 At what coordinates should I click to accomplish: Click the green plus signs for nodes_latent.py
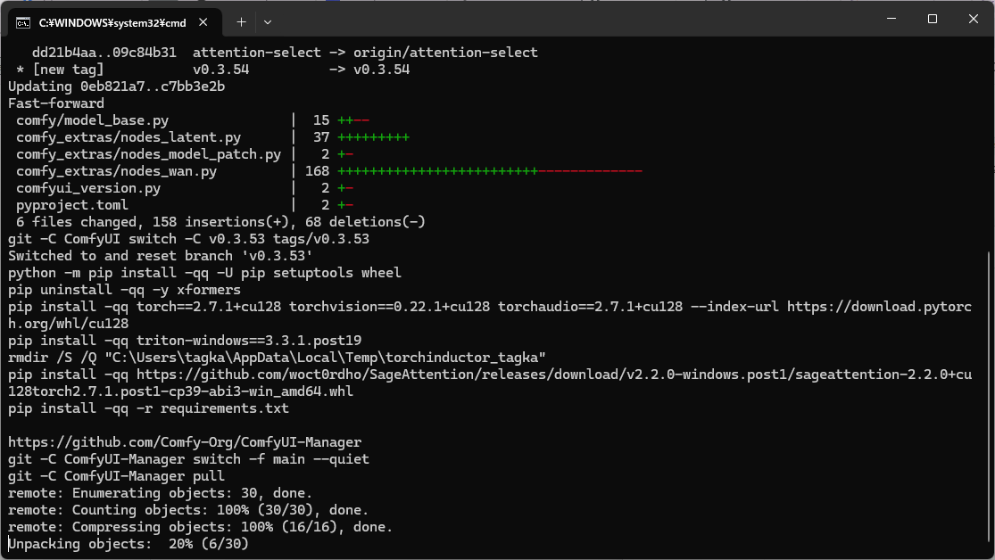pyautogui.click(x=373, y=137)
